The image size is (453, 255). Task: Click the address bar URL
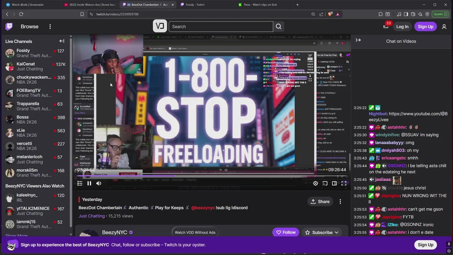117,14
